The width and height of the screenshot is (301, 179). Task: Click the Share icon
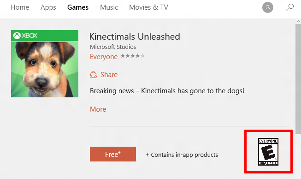tap(93, 75)
